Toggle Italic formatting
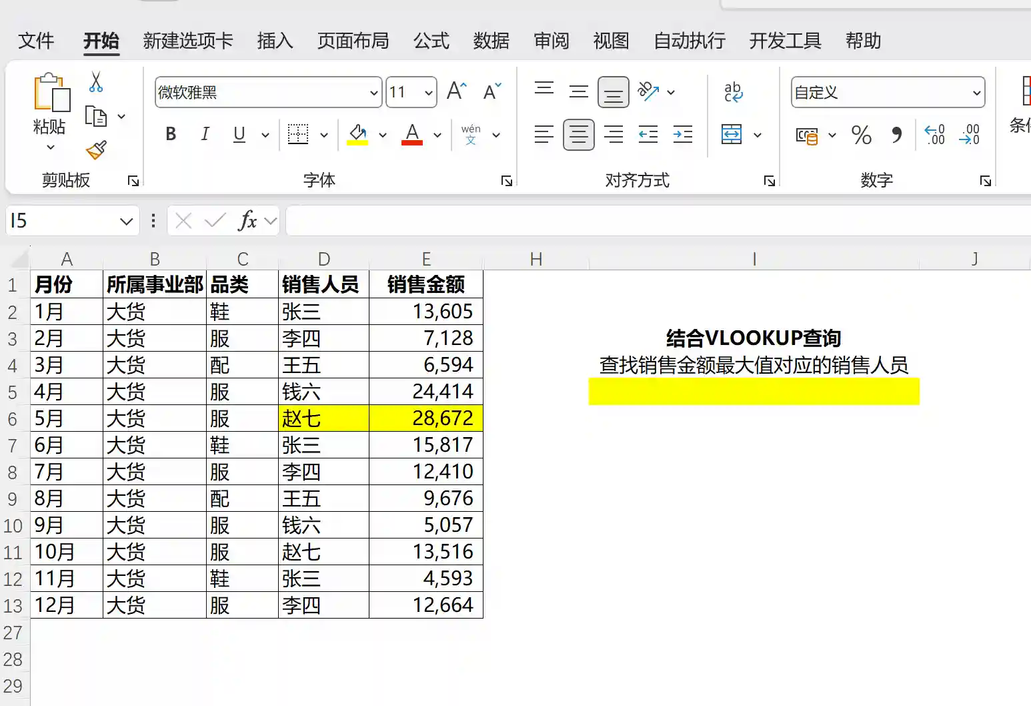The height and width of the screenshot is (706, 1031). (205, 135)
